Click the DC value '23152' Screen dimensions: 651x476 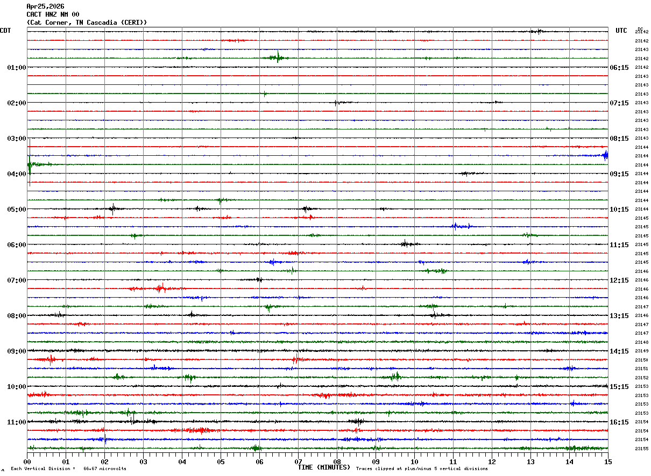[x=641, y=378]
